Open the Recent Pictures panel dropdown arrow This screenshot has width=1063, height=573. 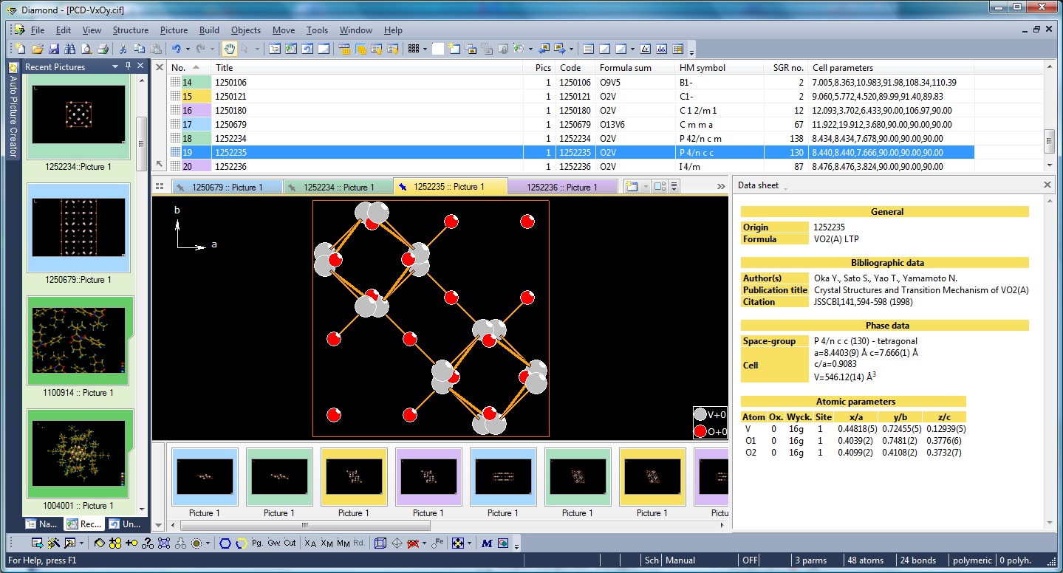(115, 66)
